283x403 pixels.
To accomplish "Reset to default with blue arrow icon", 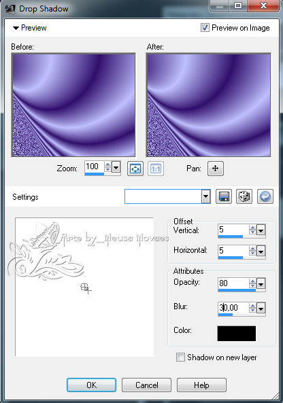I will [265, 196].
